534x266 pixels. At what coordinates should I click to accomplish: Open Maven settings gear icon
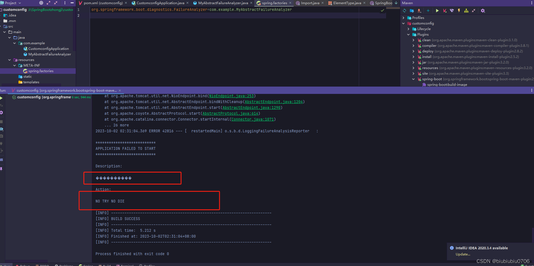point(483,11)
